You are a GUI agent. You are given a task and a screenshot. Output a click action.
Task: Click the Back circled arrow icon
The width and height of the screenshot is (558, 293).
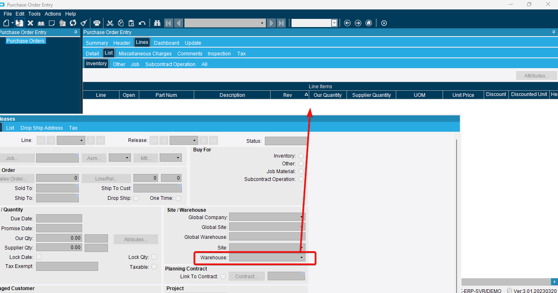pos(347,23)
